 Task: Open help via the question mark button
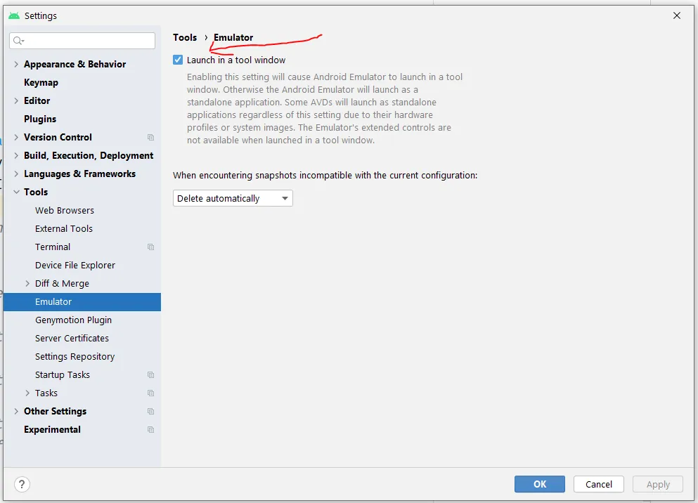click(22, 484)
